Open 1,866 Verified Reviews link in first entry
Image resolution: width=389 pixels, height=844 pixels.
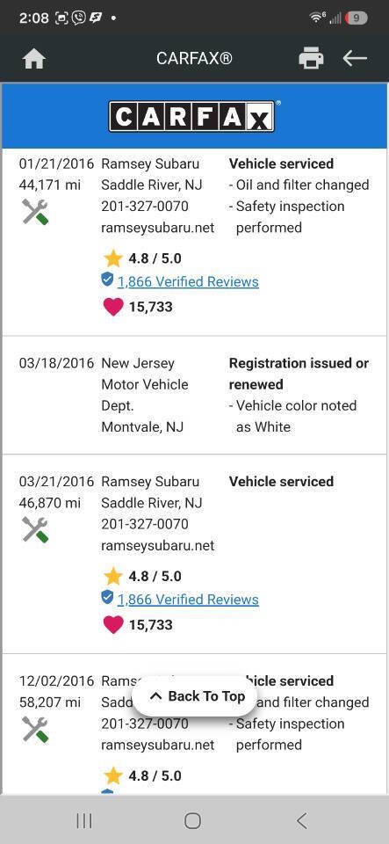pyautogui.click(x=188, y=281)
